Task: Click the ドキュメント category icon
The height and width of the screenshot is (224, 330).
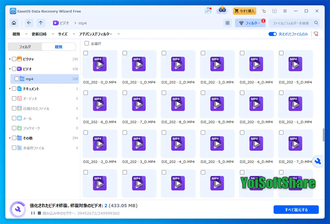Action: coord(19,89)
